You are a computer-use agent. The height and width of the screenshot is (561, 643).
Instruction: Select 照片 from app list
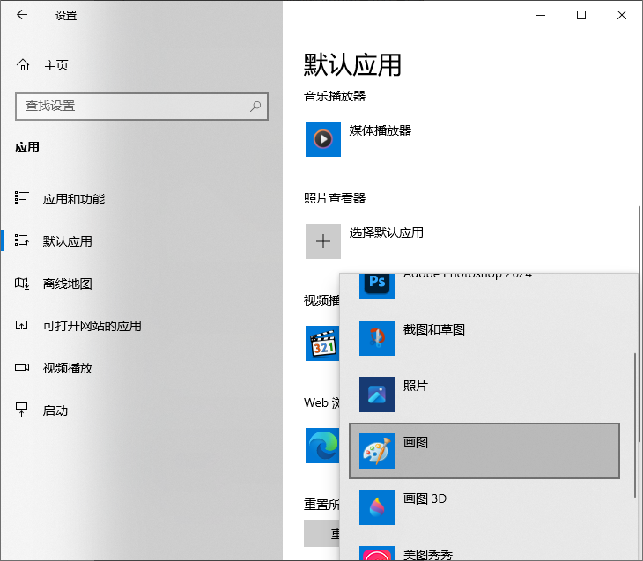[x=484, y=395]
